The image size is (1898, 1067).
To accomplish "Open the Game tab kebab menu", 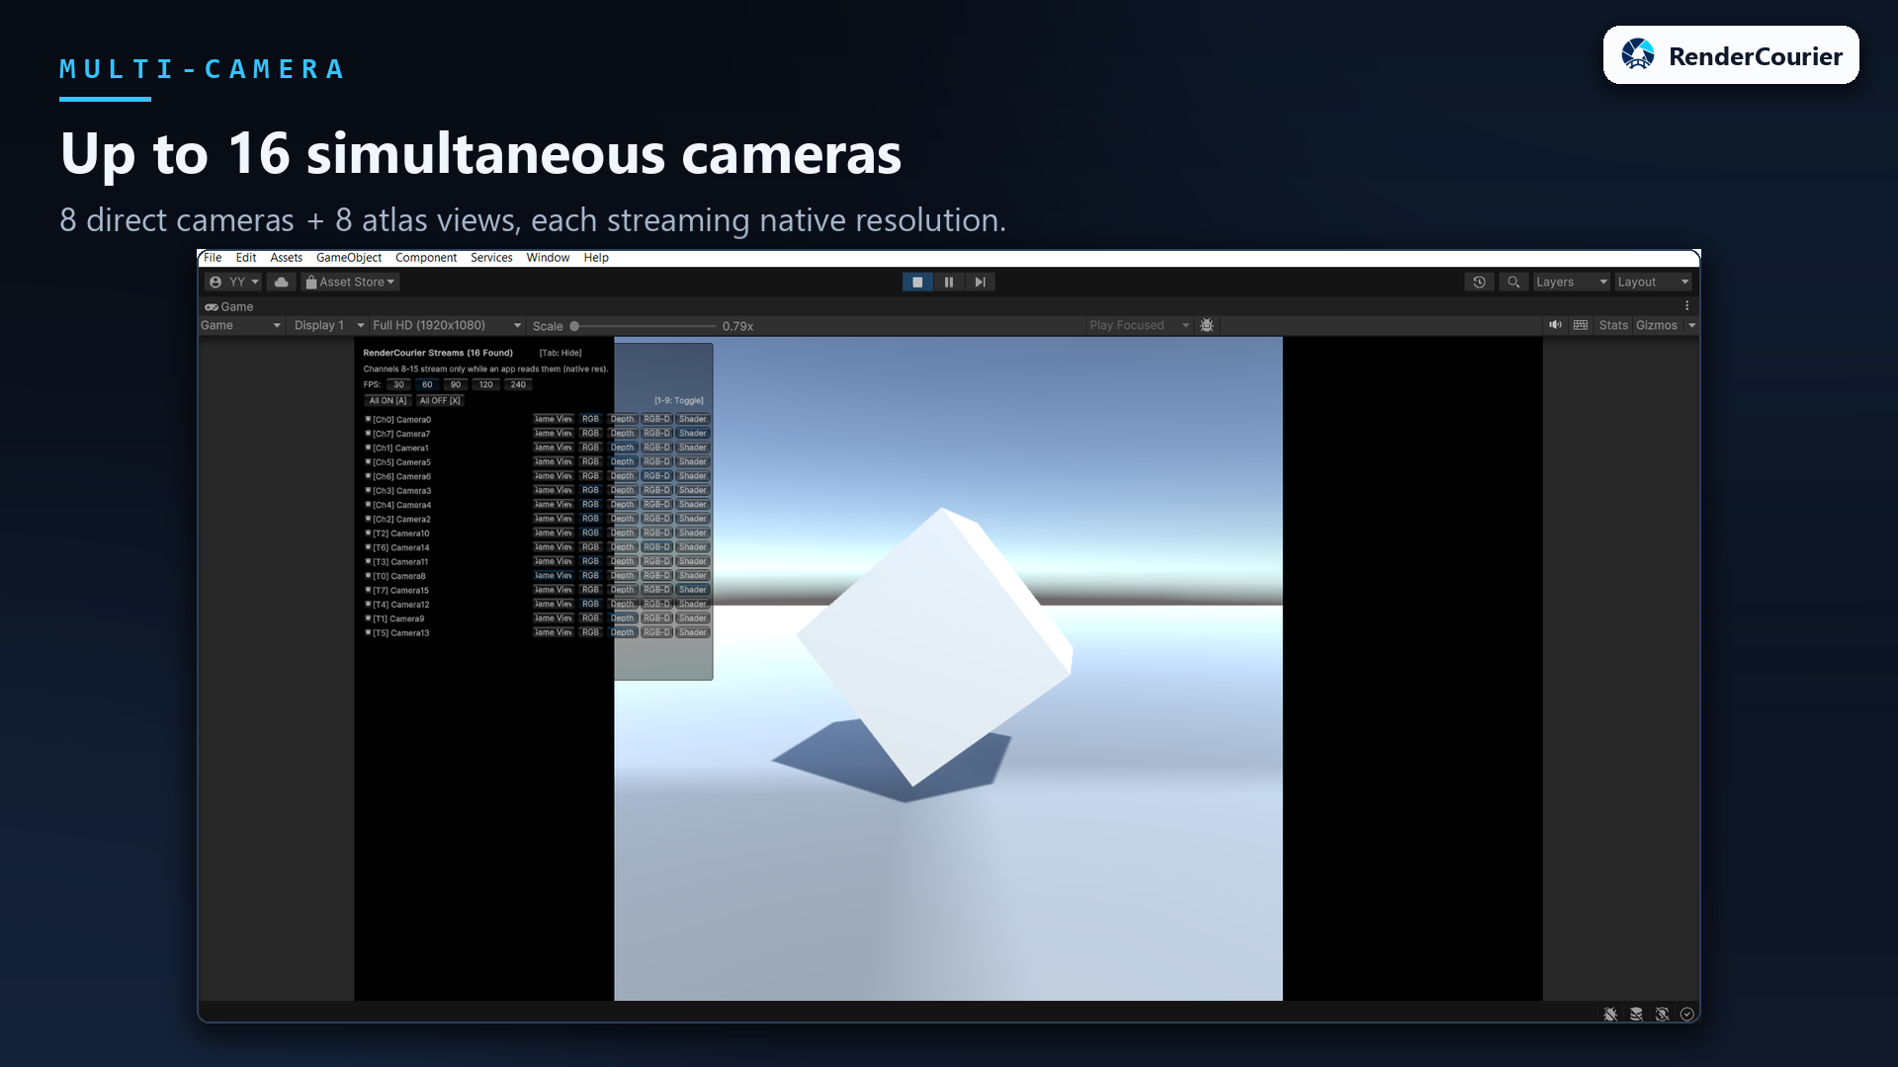I will pyautogui.click(x=1687, y=306).
